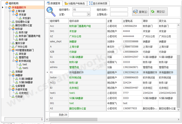Select the 北京地区 cell in 组织名称 column
The width and height of the screenshot is (182, 124).
click(x=87, y=88)
